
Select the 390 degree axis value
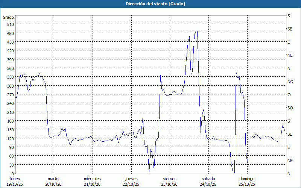click(x=10, y=60)
